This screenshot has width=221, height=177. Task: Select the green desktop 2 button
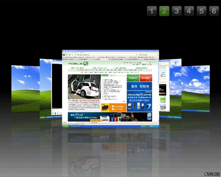[164, 11]
